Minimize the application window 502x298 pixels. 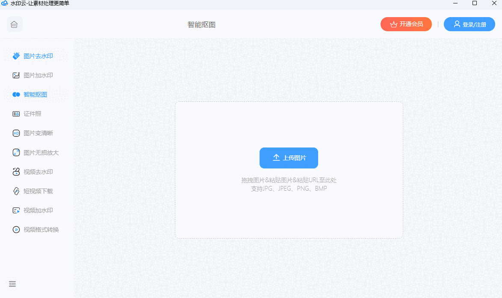(455, 3)
